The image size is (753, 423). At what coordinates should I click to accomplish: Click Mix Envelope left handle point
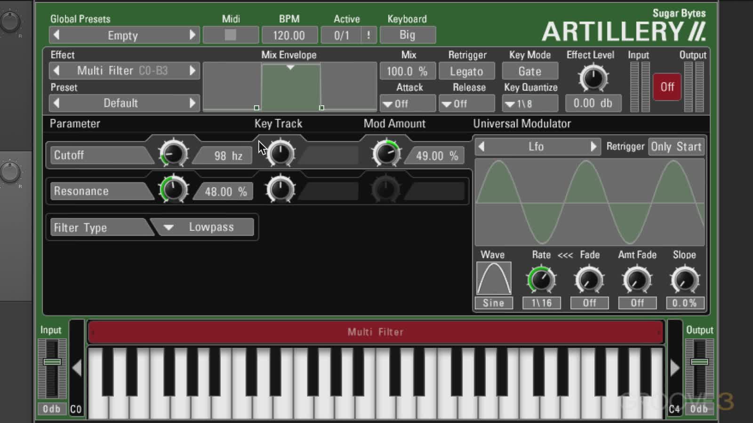(256, 108)
